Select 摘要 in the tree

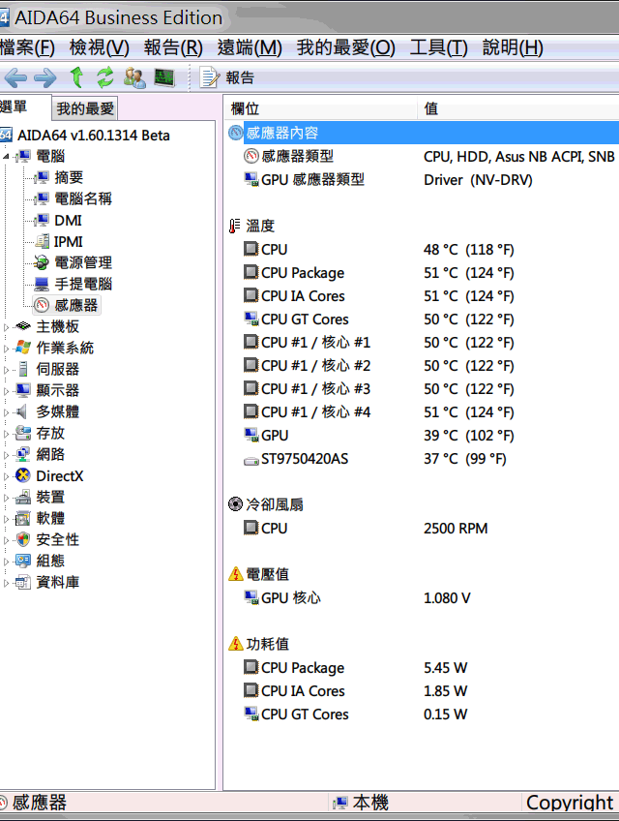69,177
